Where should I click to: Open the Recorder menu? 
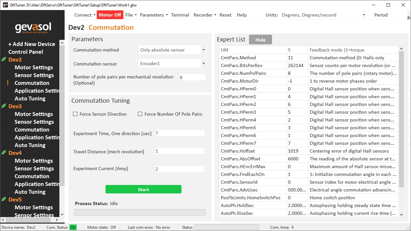[205, 15]
